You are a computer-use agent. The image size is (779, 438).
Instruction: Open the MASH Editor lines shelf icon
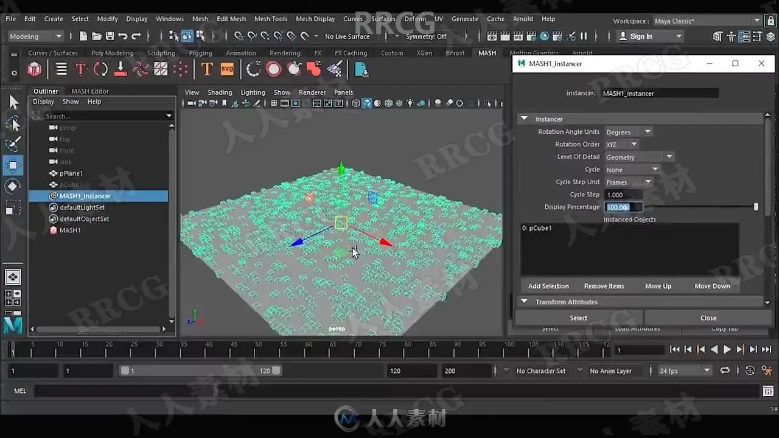point(61,69)
